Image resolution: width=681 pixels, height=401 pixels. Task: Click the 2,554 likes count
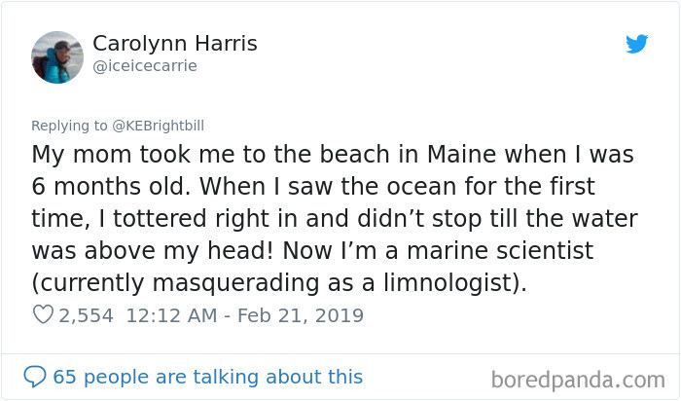pyautogui.click(x=86, y=315)
